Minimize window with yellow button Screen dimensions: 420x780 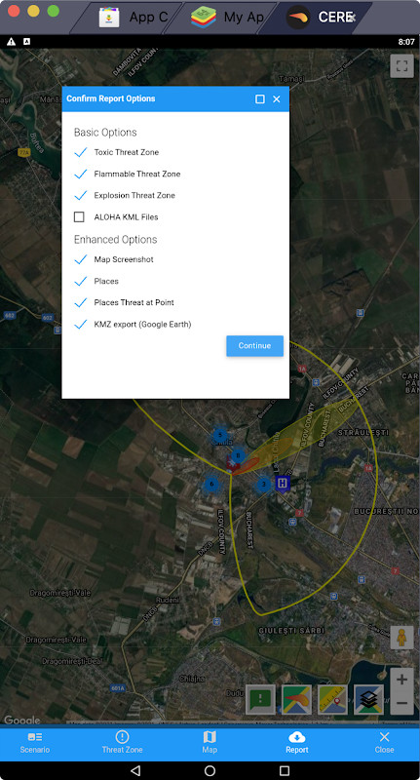33,11
